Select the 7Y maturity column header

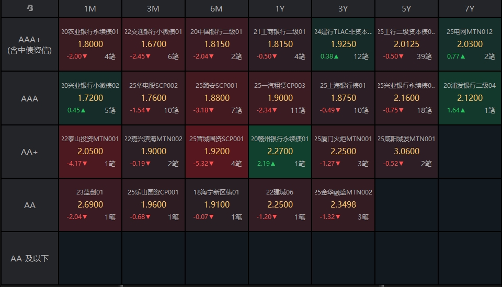click(470, 9)
